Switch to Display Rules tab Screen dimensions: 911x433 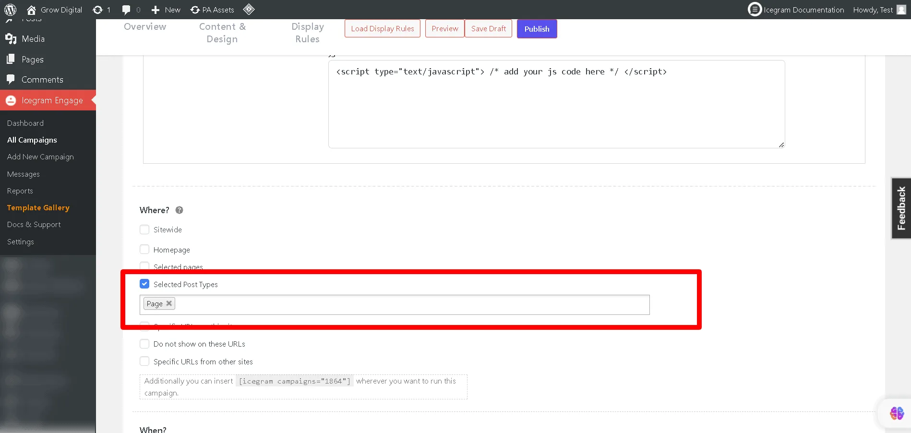point(308,33)
